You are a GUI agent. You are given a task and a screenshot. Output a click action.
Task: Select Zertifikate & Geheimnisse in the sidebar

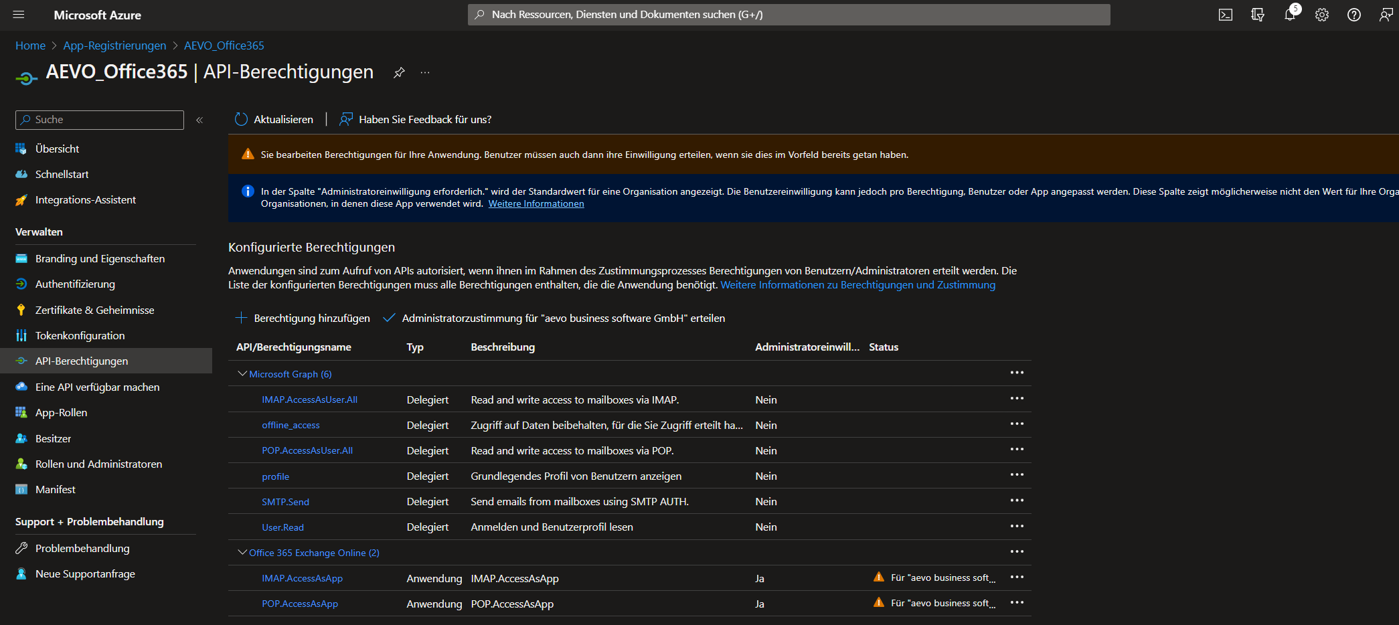click(x=94, y=310)
